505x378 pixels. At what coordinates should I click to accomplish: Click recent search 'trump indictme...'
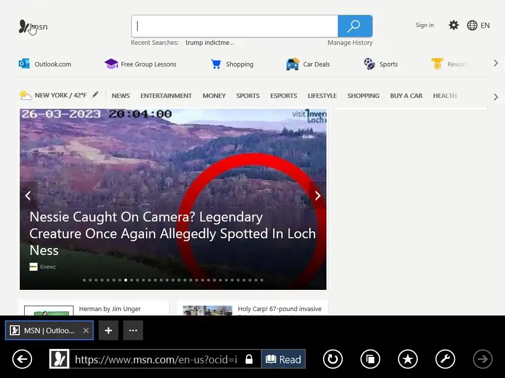[x=210, y=43]
